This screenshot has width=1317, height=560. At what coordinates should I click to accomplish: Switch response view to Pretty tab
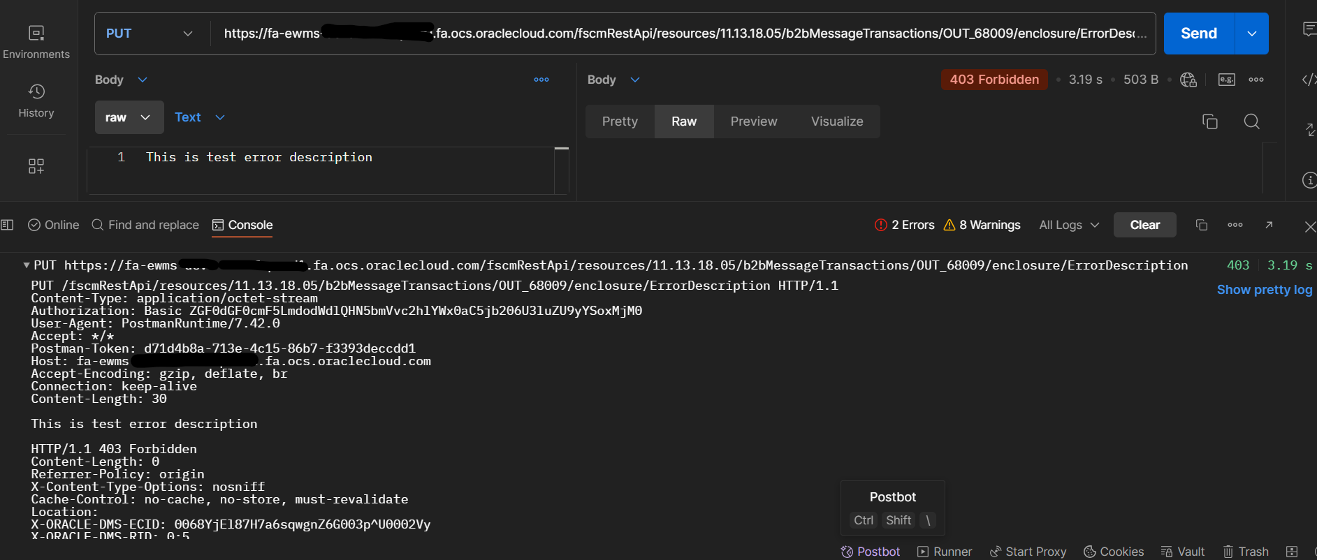point(620,121)
